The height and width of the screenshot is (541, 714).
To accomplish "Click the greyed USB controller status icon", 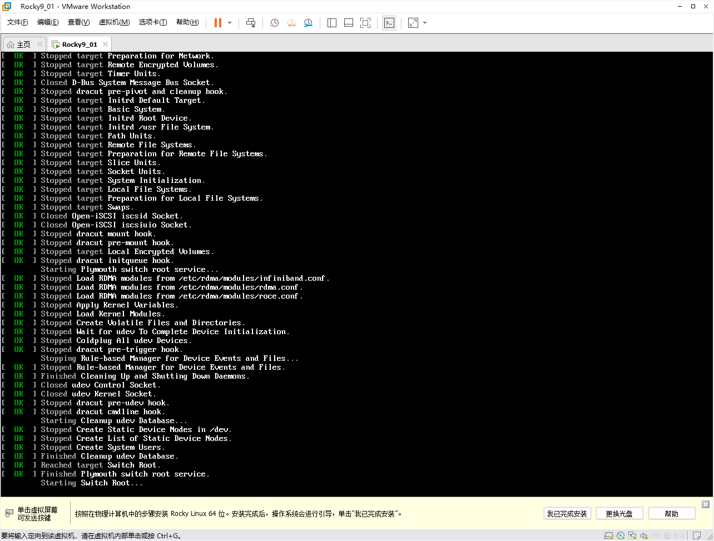I will coord(656,535).
